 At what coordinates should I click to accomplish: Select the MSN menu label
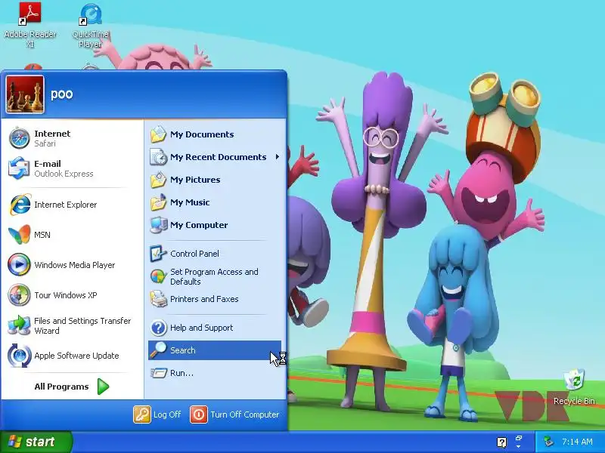point(42,235)
